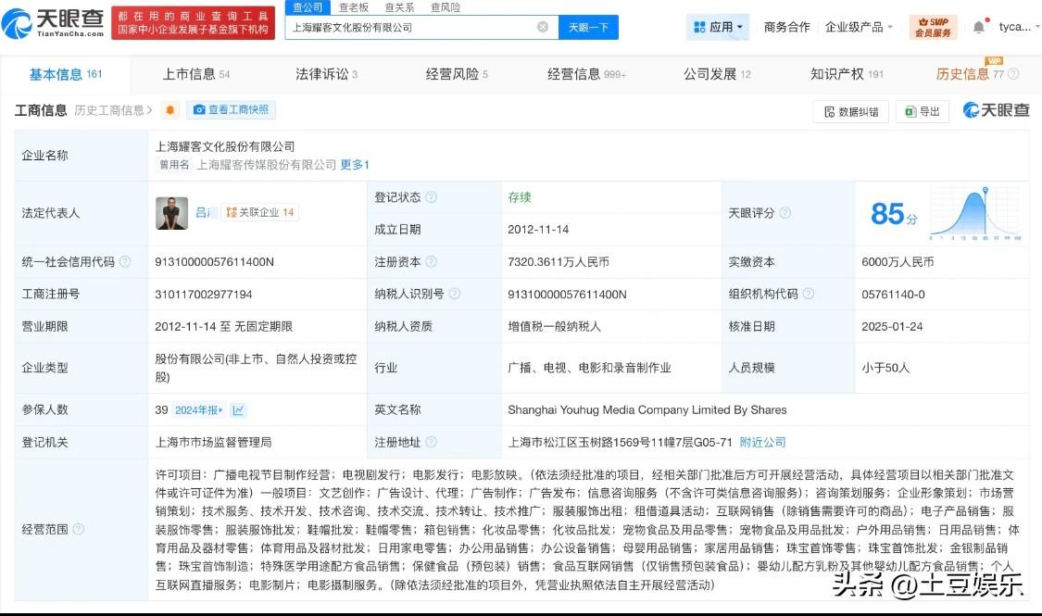Select the 查老板 search tab
Viewport: 1042px width, 616px height.
[x=354, y=7]
